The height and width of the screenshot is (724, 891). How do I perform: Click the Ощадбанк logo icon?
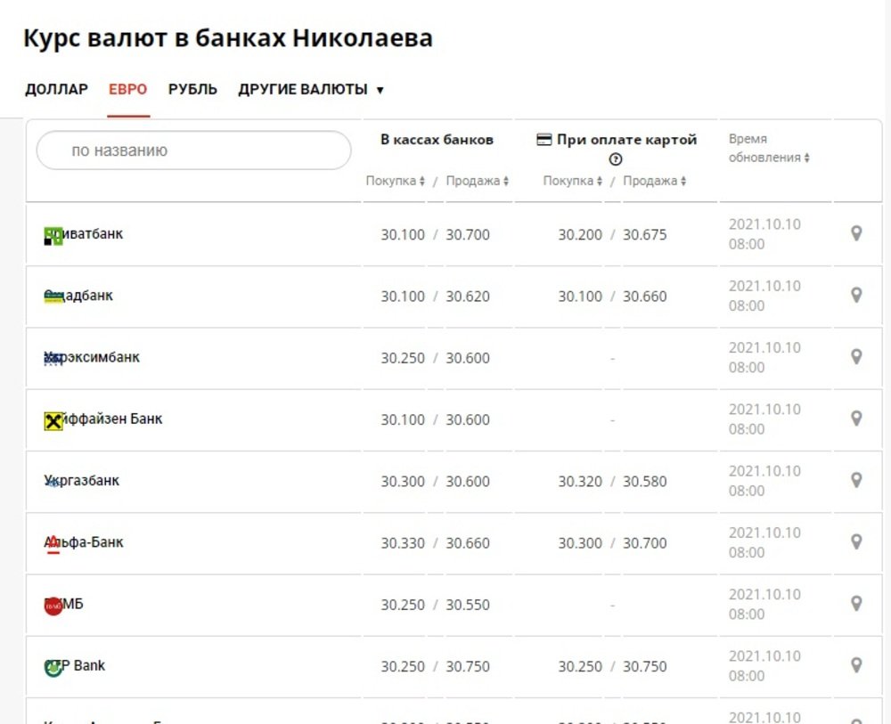tap(53, 297)
